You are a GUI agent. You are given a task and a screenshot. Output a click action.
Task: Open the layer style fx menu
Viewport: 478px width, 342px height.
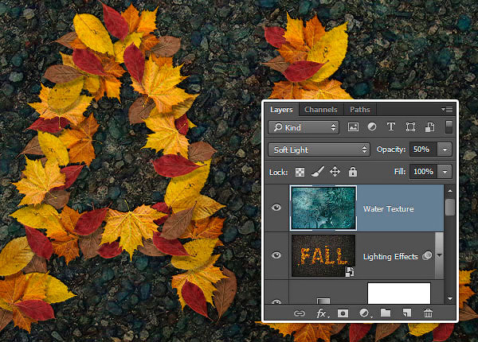coord(321,313)
